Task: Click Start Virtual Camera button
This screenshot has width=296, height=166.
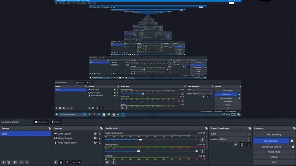Action: 271,147
